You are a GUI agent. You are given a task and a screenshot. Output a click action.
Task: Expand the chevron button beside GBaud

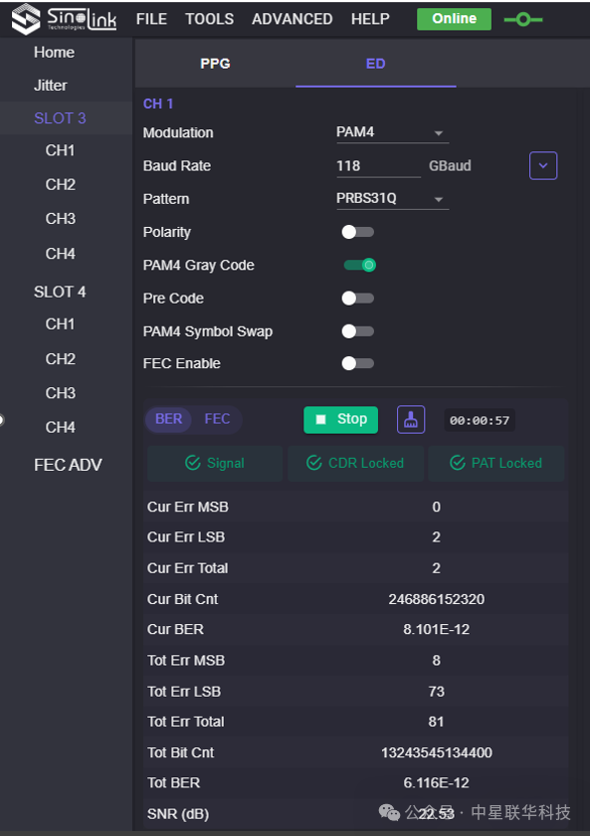543,166
